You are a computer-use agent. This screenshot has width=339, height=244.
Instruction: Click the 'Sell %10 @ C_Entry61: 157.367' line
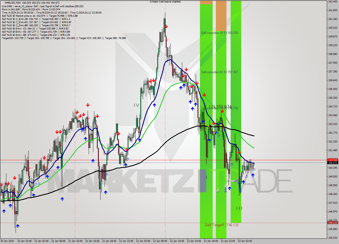37,22
